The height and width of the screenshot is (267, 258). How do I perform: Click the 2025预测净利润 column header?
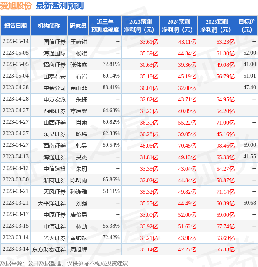pyautogui.click(x=217, y=26)
